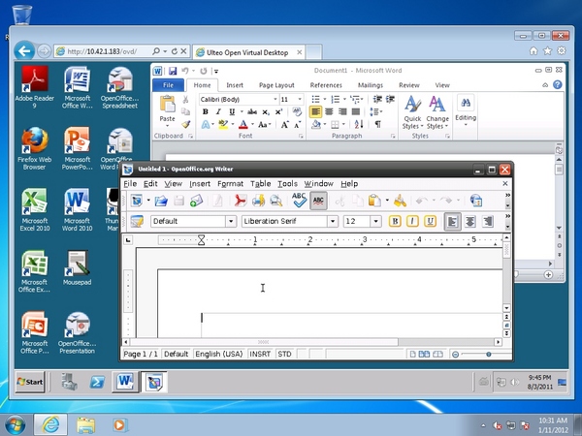The height and width of the screenshot is (436, 582).
Task: Click Change Styles in Word ribbon
Action: pyautogui.click(x=437, y=112)
